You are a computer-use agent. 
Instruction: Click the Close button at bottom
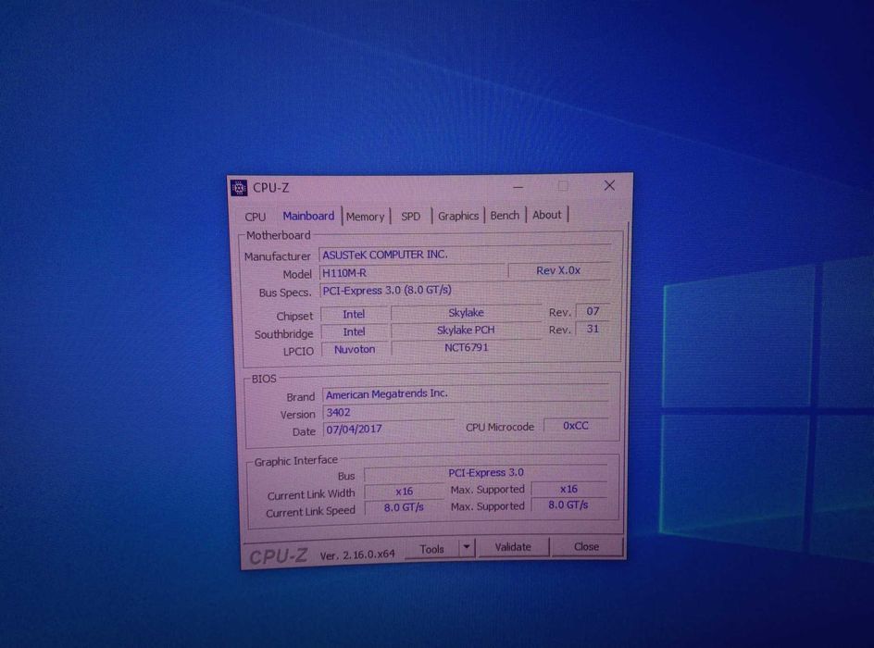(x=586, y=546)
